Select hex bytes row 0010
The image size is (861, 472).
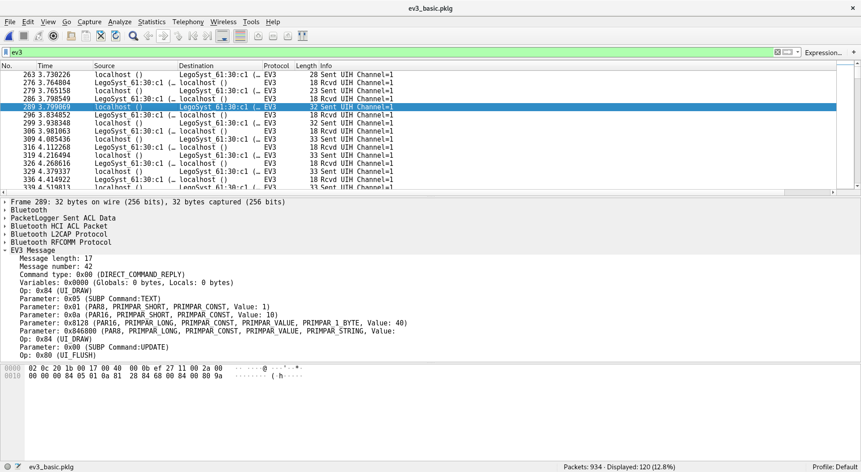pos(125,376)
